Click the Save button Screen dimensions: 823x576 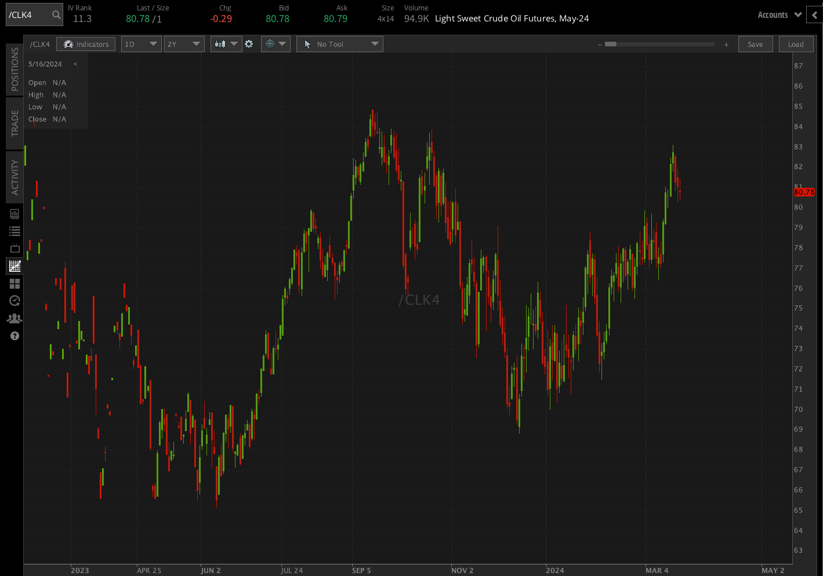pyautogui.click(x=755, y=43)
